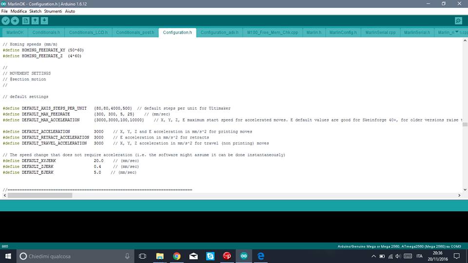468x263 pixels.
Task: Click the horizontal scrollbar thumb
Action: [x=40, y=195]
